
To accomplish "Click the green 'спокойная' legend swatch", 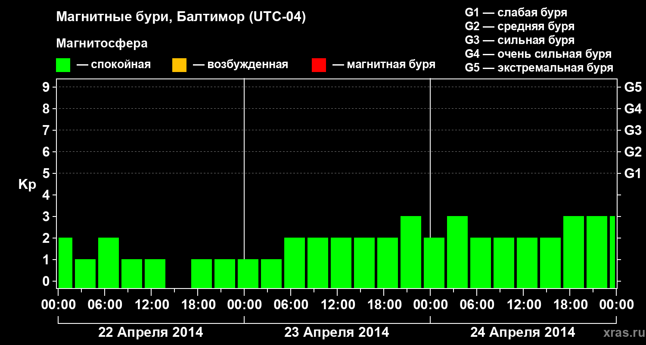I will pyautogui.click(x=63, y=65).
